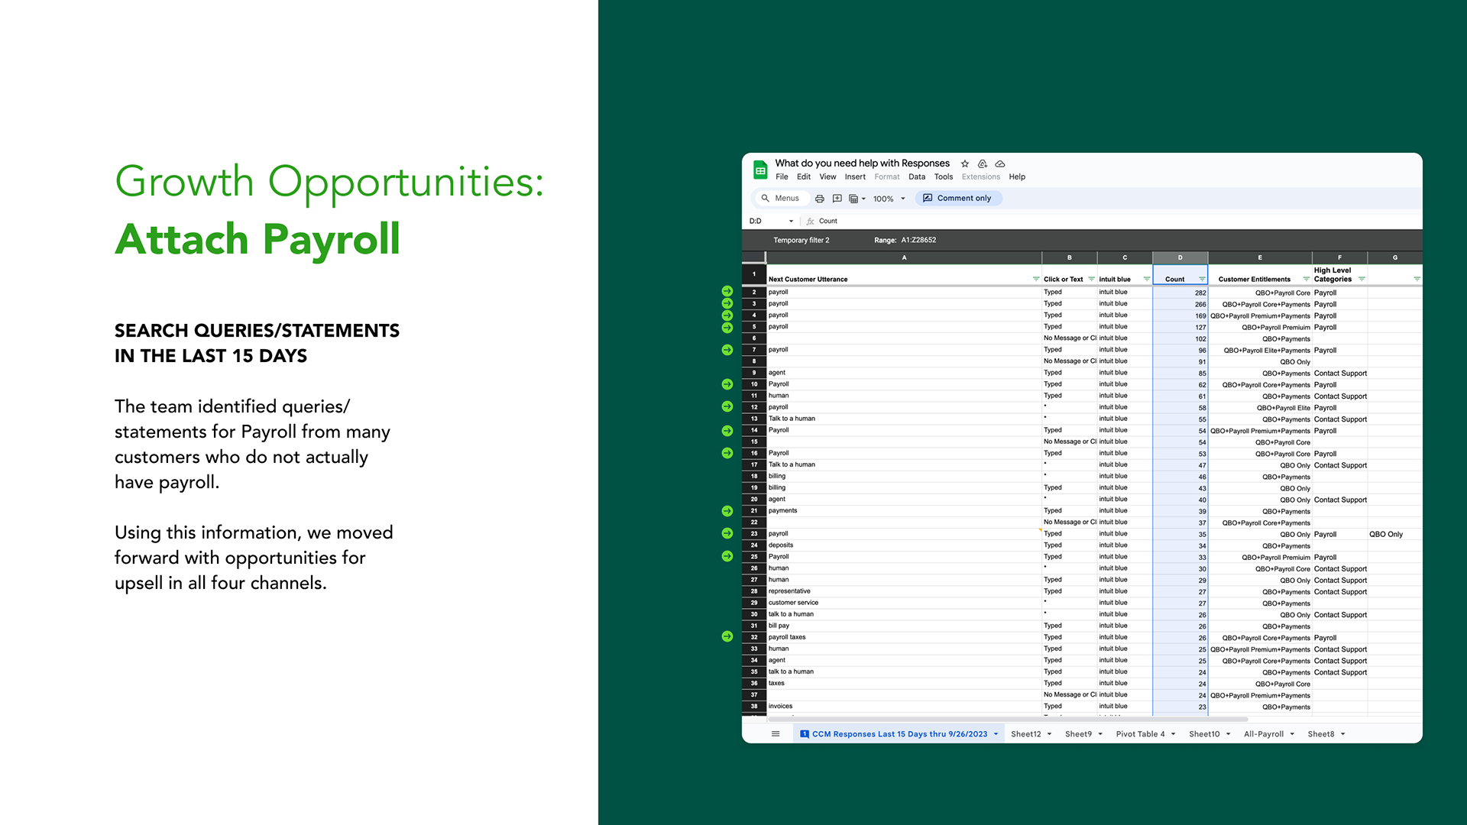
Task: Switch to the All-Payroll tab
Action: 1264,734
